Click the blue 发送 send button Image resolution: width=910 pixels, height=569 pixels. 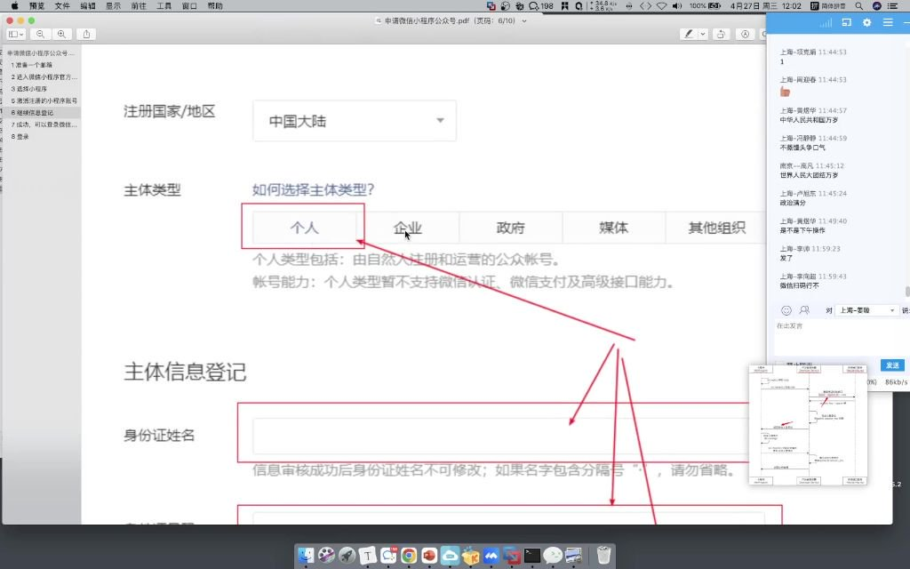click(892, 365)
